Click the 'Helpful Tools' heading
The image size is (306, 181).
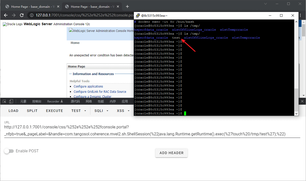[79, 81]
